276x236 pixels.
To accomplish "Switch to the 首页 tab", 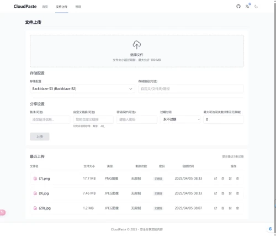I will click(x=45, y=7).
